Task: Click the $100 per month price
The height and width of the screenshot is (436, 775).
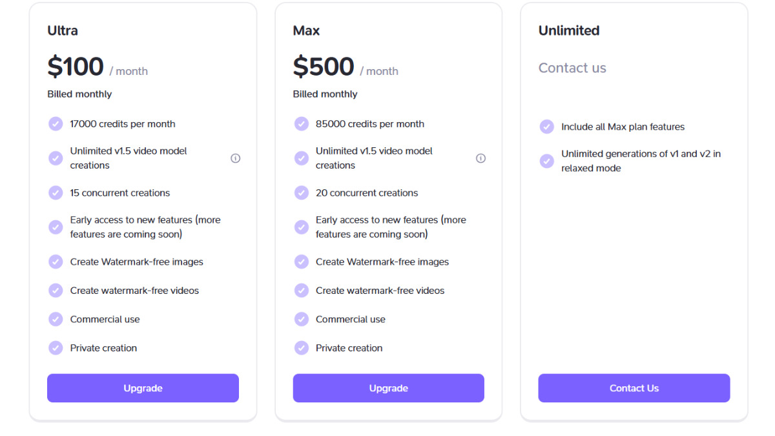Action: [98, 67]
